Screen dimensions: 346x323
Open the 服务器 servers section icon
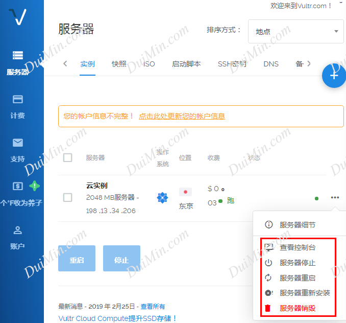click(x=18, y=55)
